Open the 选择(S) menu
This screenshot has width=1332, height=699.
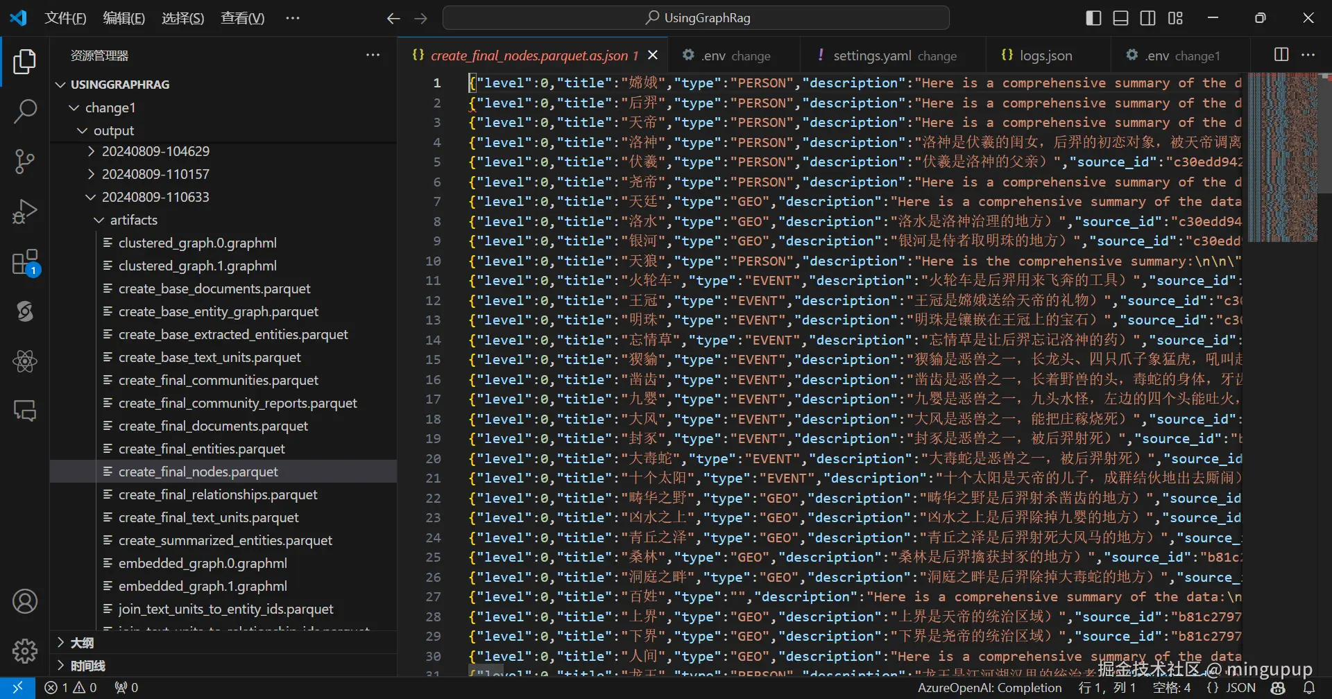coord(183,18)
